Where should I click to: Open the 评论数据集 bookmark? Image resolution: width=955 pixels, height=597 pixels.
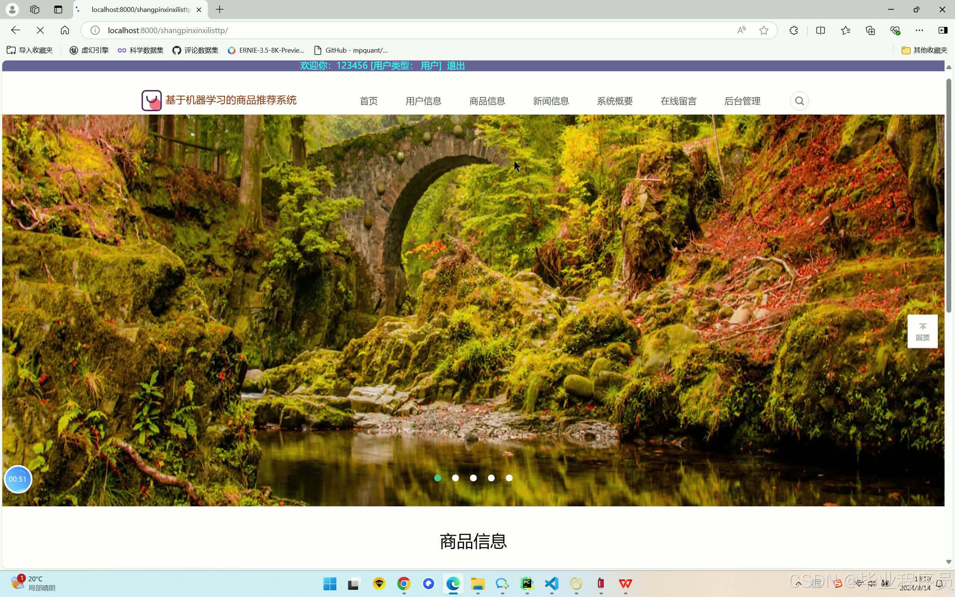coord(195,50)
